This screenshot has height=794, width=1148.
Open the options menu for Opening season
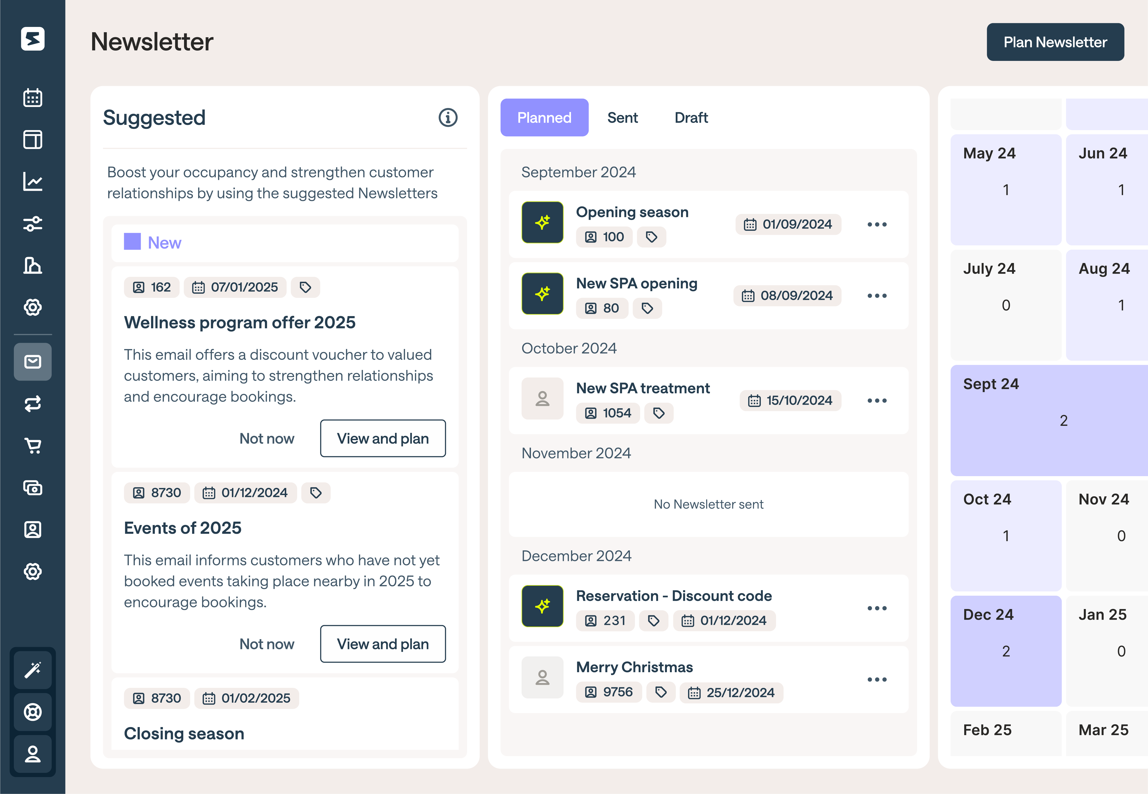pos(877,224)
